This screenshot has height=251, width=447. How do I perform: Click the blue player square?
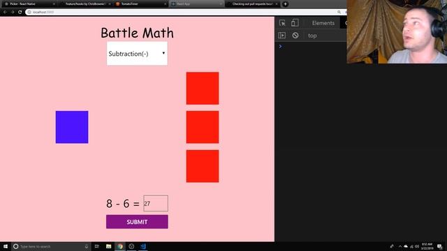[72, 127]
